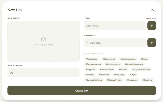
Task: Focus the Add item input field
Action: (x=115, y=25)
